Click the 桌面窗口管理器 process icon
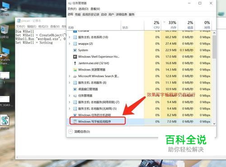The height and width of the screenshot is (167, 226). (x=75, y=89)
